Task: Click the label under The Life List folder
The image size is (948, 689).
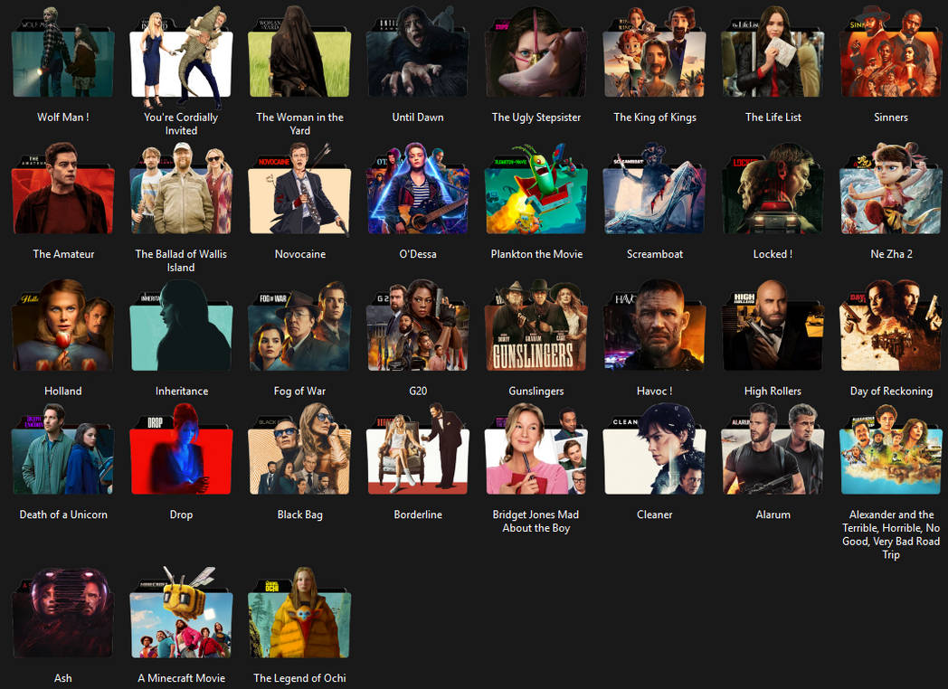Action: click(x=773, y=117)
